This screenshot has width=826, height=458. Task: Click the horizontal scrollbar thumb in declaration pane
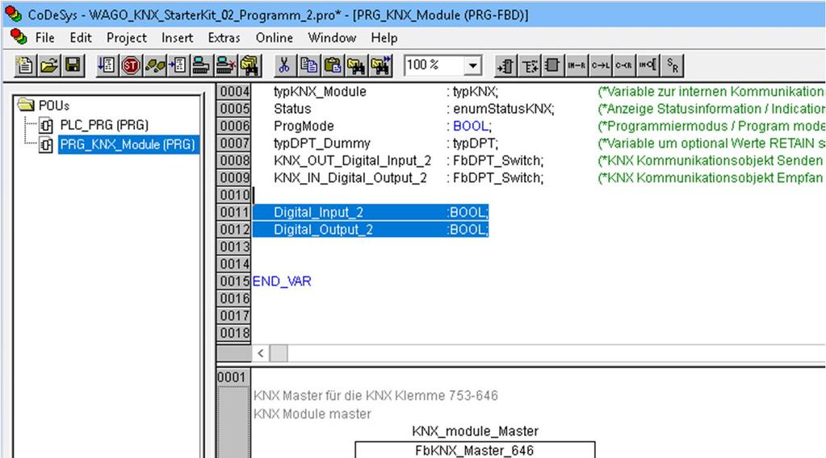(279, 353)
